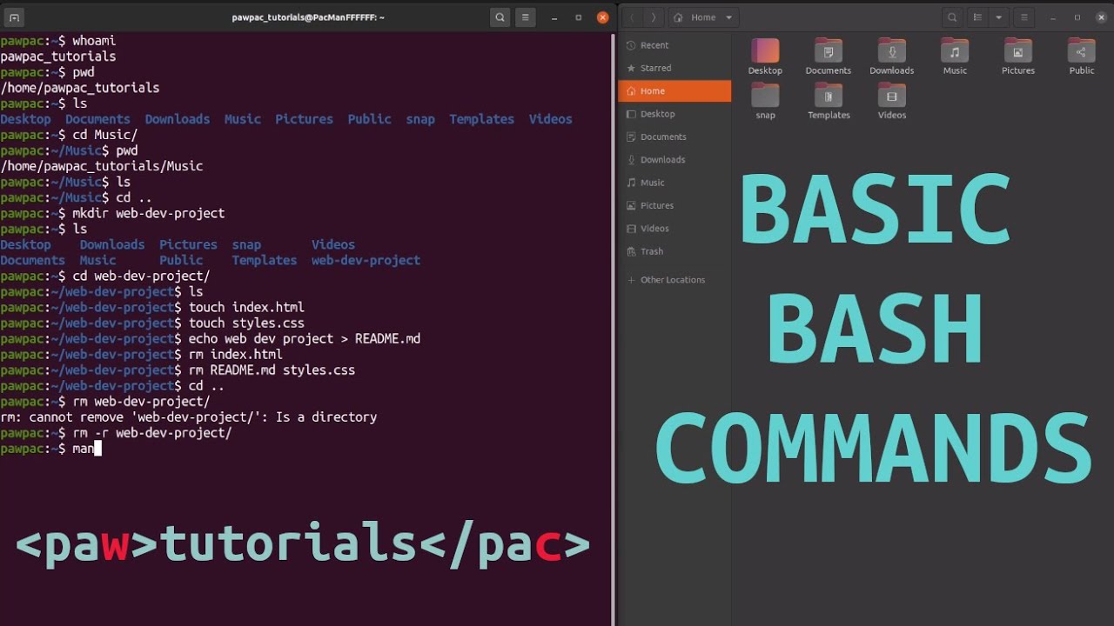Minimize the terminal window
This screenshot has width=1114, height=626.
(x=554, y=17)
